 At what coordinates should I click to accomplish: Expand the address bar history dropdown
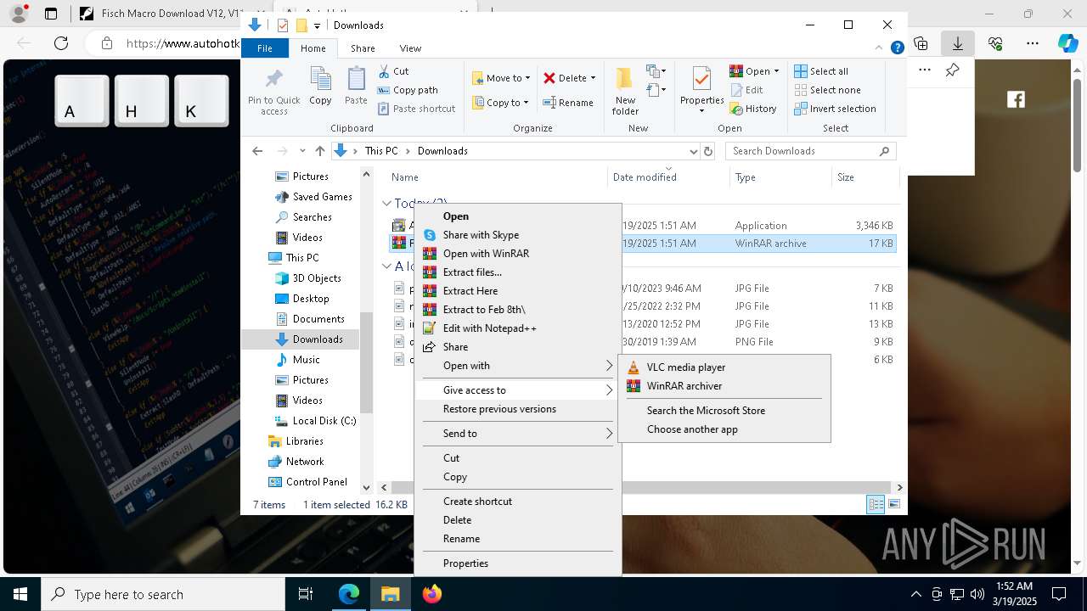[693, 151]
